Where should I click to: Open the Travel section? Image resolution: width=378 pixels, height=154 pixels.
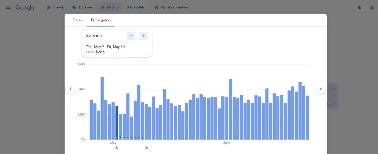[x=55, y=7]
